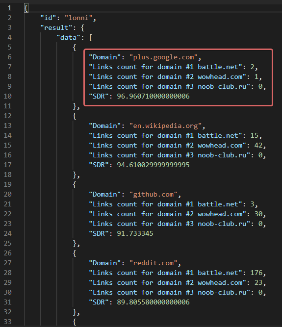Click the "plus.google.com" domain value
The image size is (282, 327).
(x=163, y=57)
